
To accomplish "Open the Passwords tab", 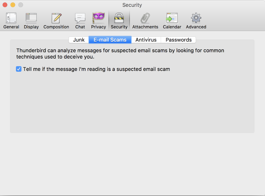I will pos(178,40).
